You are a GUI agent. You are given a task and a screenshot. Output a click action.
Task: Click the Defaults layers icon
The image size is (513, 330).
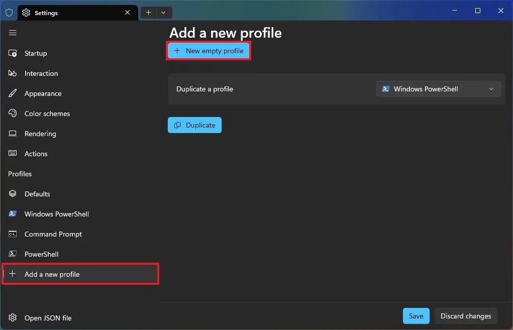coord(13,194)
